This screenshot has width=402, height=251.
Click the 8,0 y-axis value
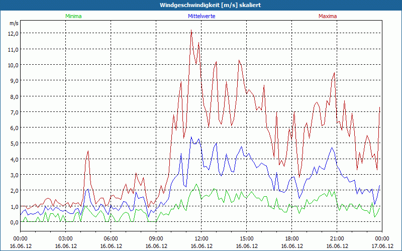coord(14,96)
